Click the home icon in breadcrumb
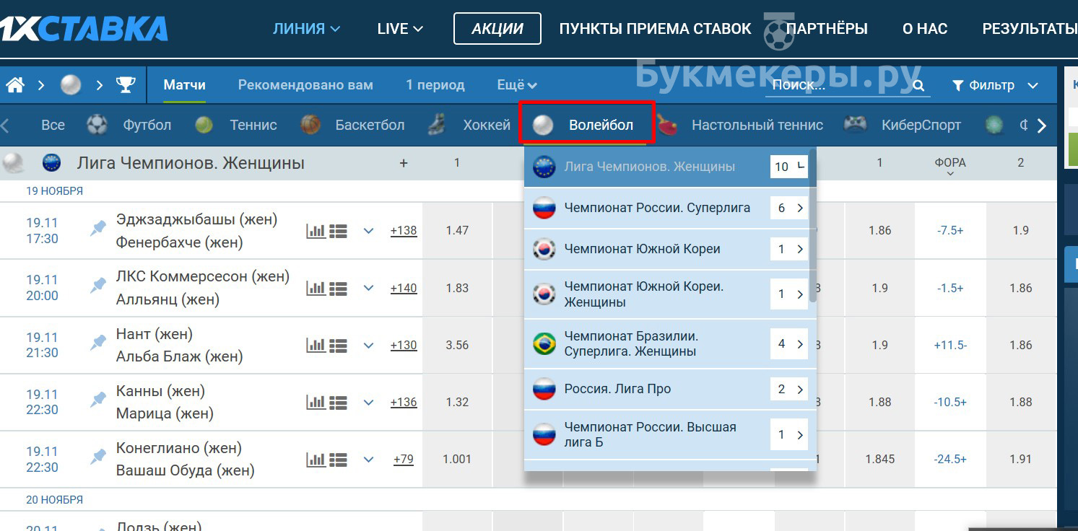The height and width of the screenshot is (531, 1078). click(15, 85)
